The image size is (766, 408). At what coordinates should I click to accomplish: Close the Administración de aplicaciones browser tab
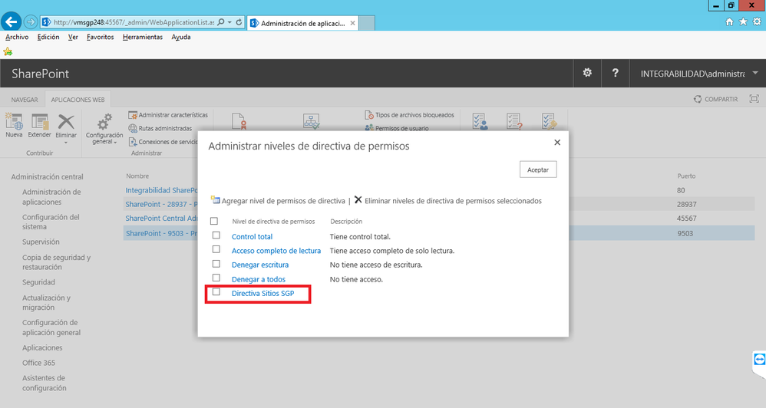[353, 23]
